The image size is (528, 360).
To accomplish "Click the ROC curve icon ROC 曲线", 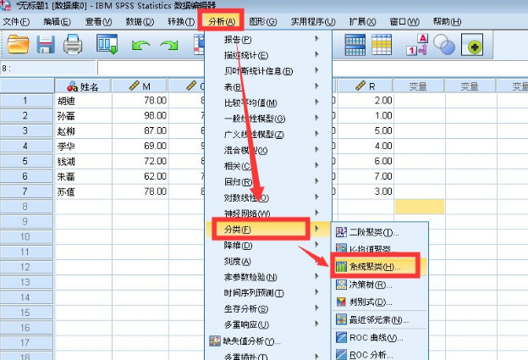I will click(341, 337).
